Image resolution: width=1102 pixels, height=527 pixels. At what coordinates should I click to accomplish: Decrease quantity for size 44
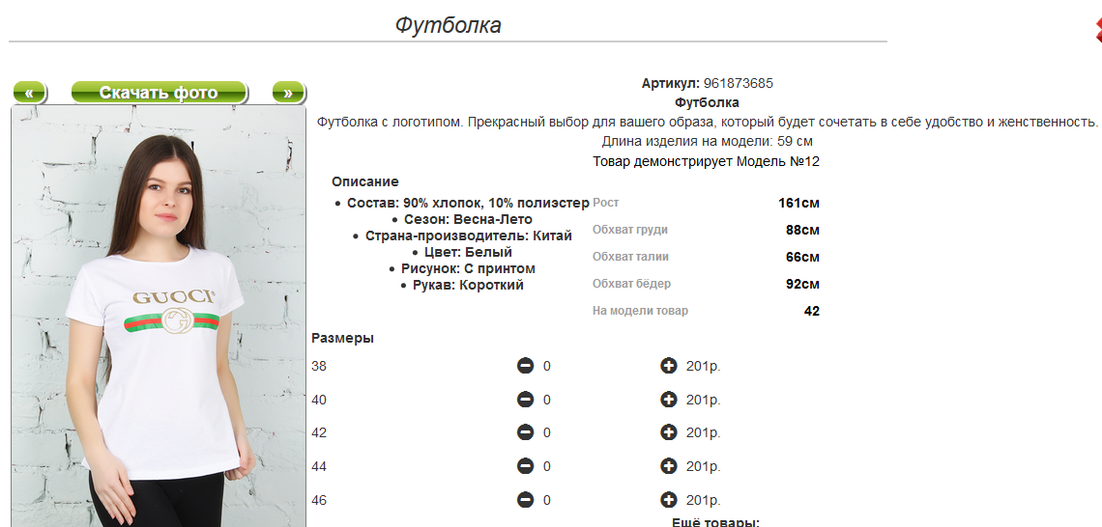tap(525, 466)
